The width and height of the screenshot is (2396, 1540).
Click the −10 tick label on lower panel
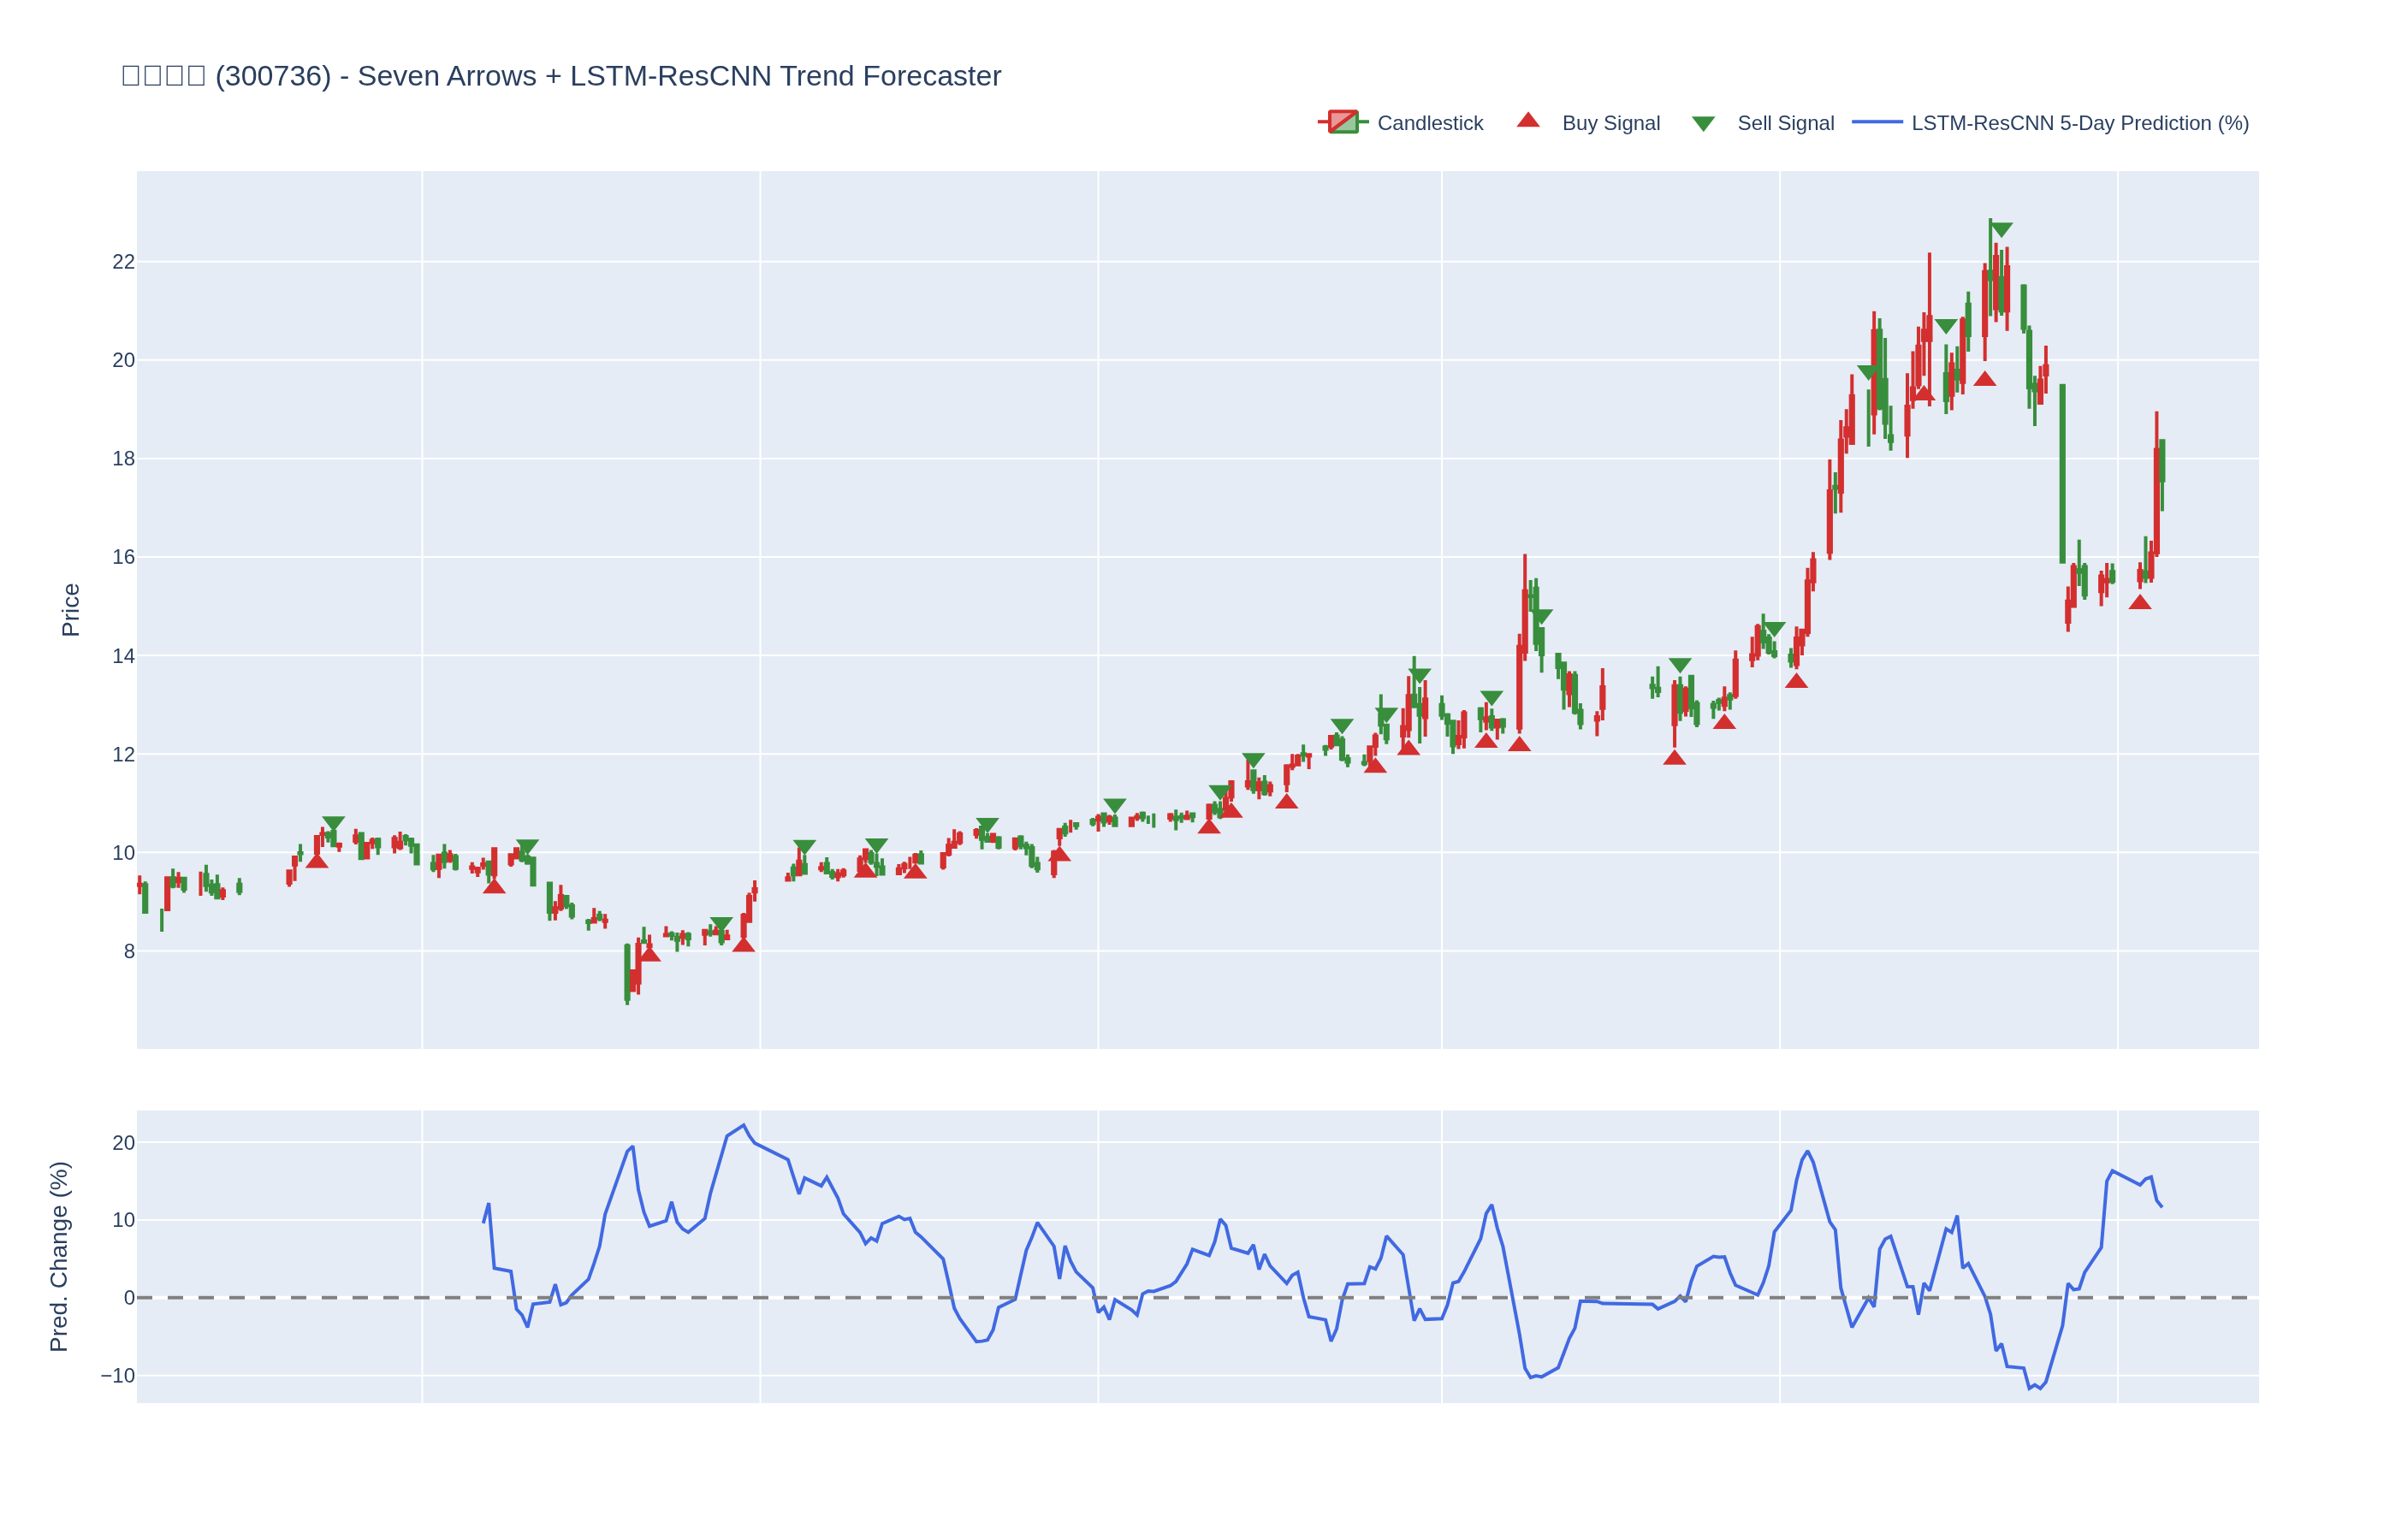[x=118, y=1376]
